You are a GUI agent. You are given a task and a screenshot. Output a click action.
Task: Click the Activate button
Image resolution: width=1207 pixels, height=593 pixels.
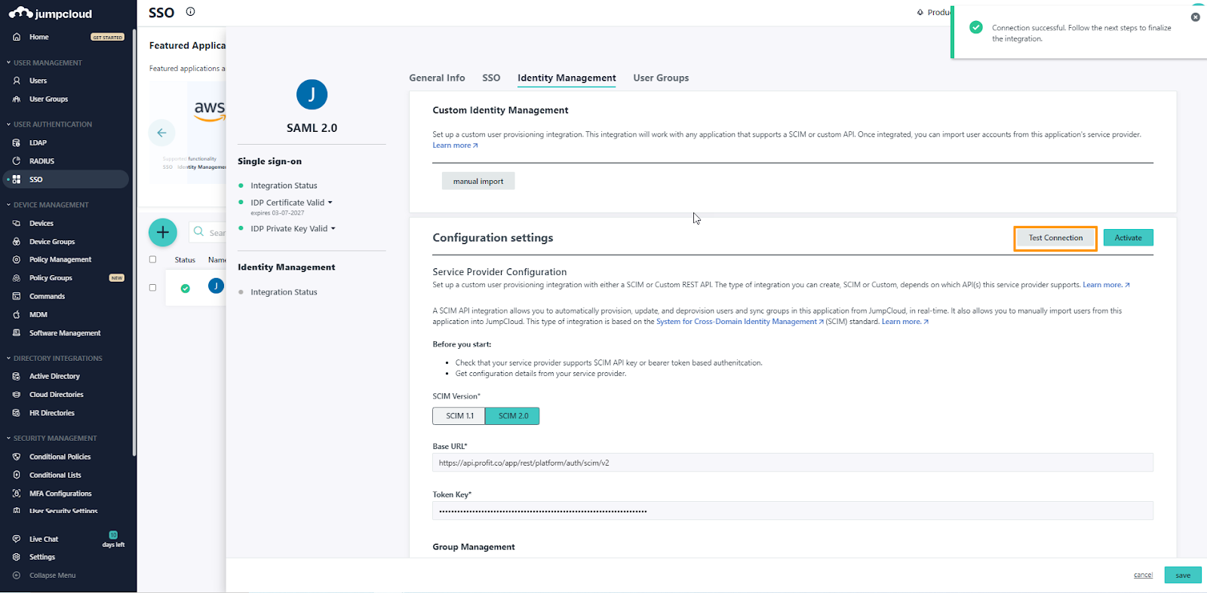(x=1128, y=238)
